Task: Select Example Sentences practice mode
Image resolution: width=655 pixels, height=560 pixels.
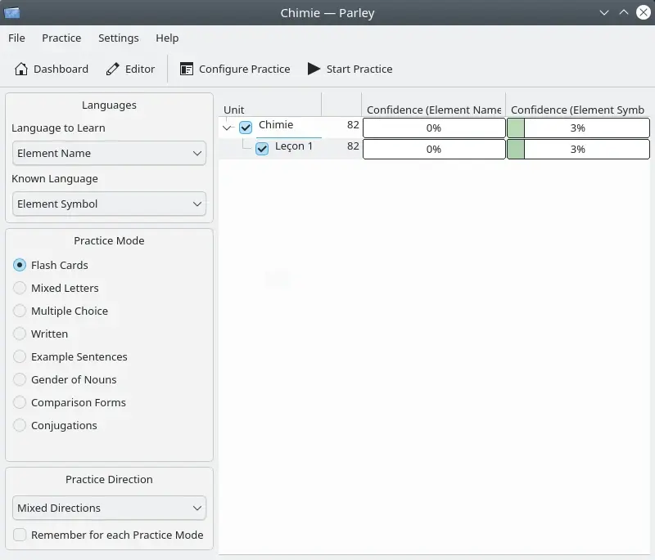Action: click(x=70, y=357)
